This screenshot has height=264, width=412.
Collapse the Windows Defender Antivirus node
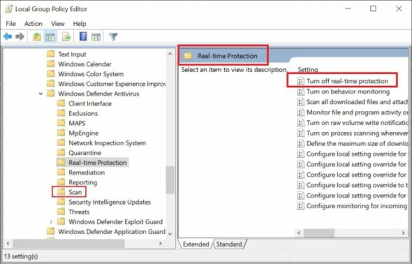pyautogui.click(x=41, y=94)
